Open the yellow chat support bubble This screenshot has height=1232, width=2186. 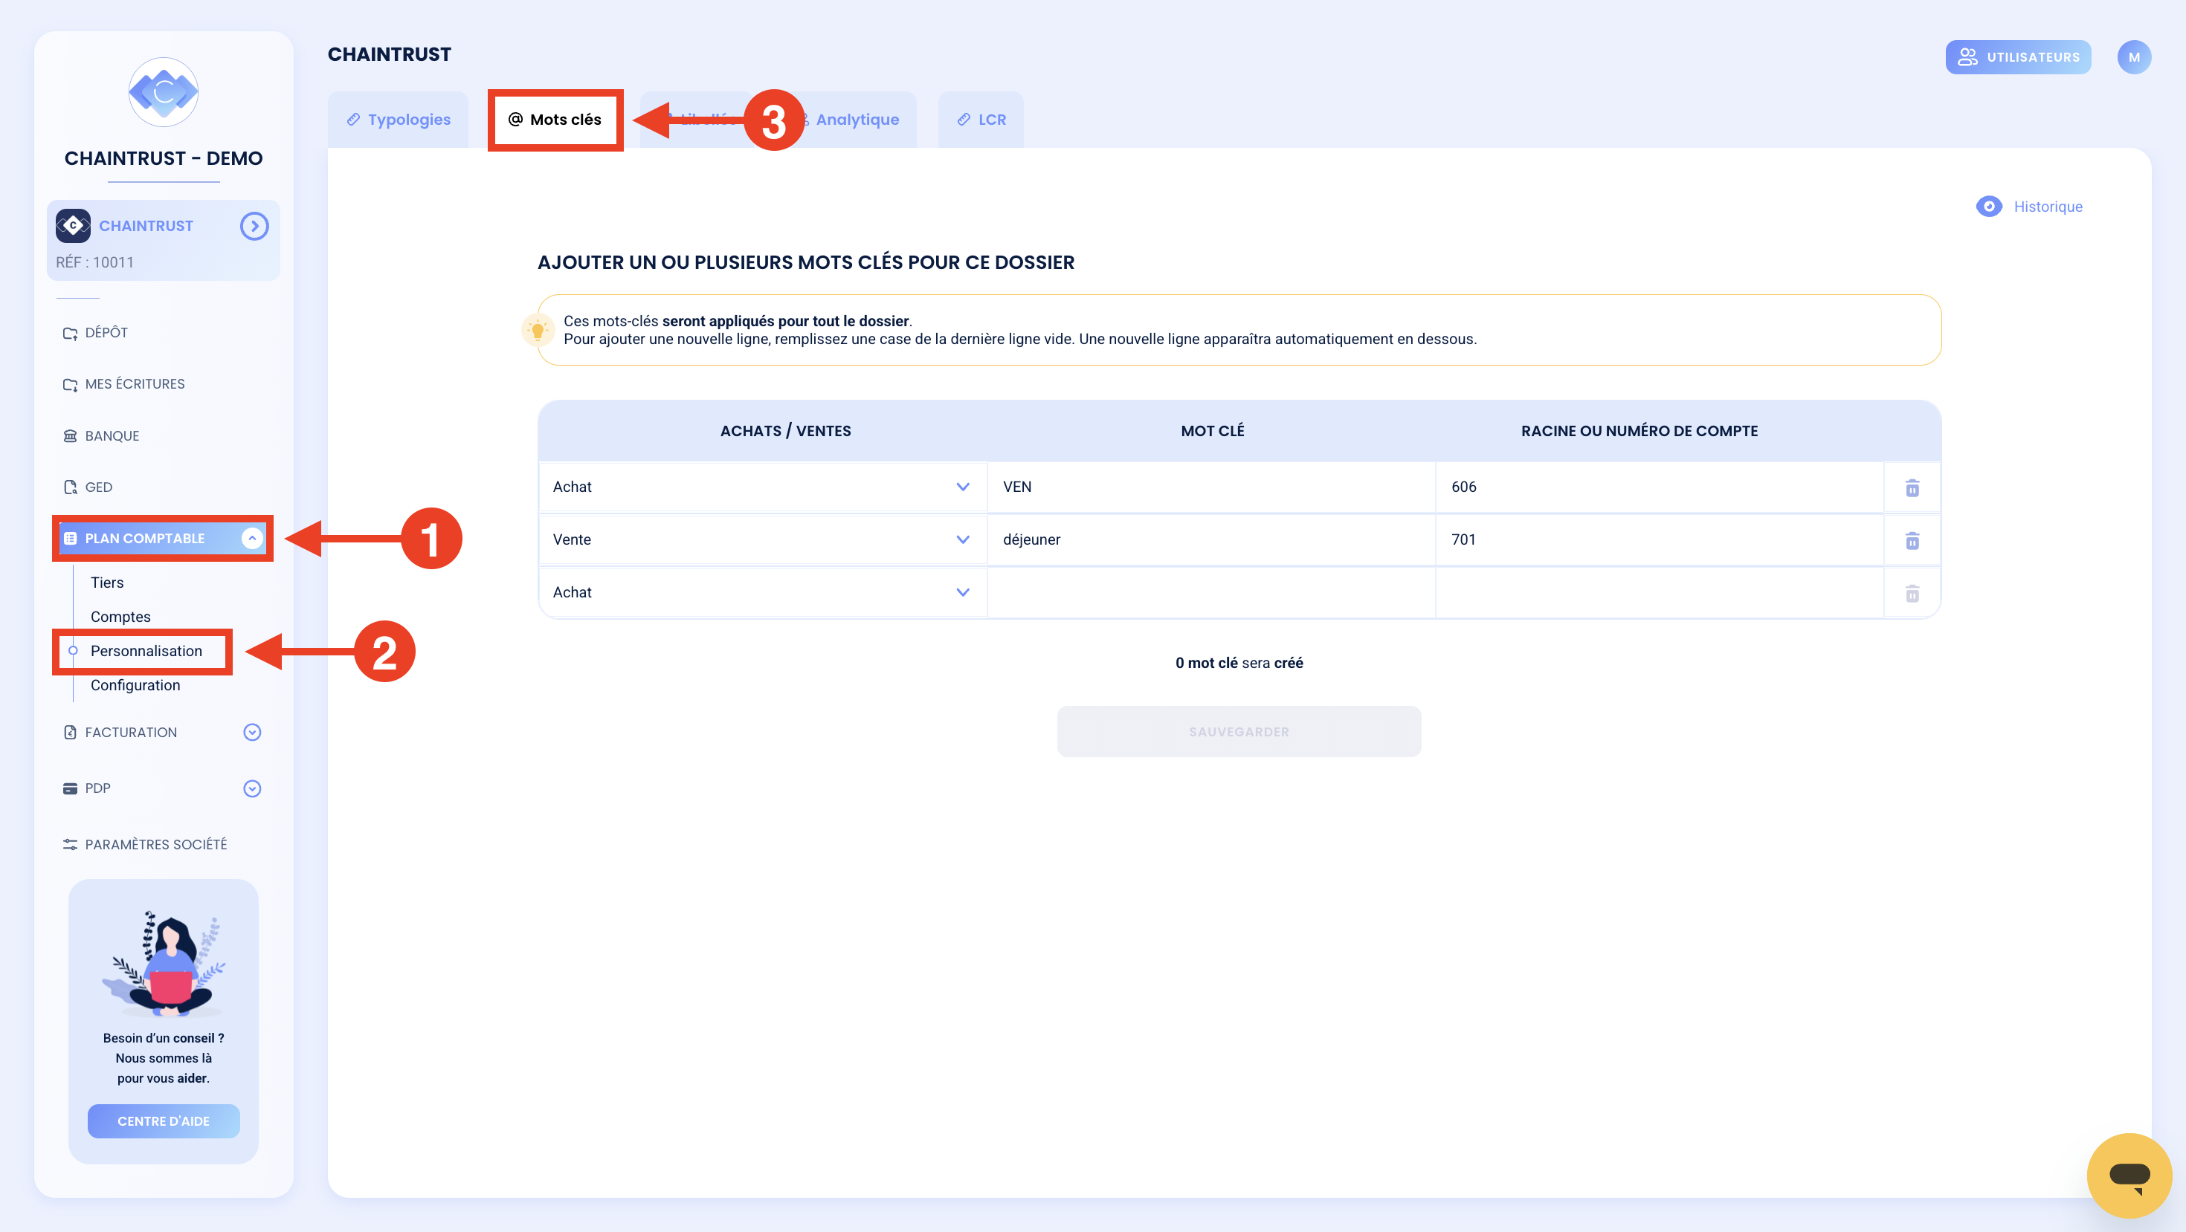click(2129, 1176)
